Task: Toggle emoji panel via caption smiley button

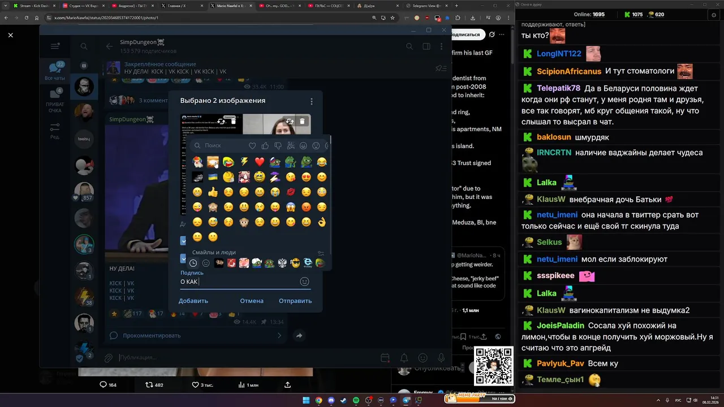Action: pos(304,282)
